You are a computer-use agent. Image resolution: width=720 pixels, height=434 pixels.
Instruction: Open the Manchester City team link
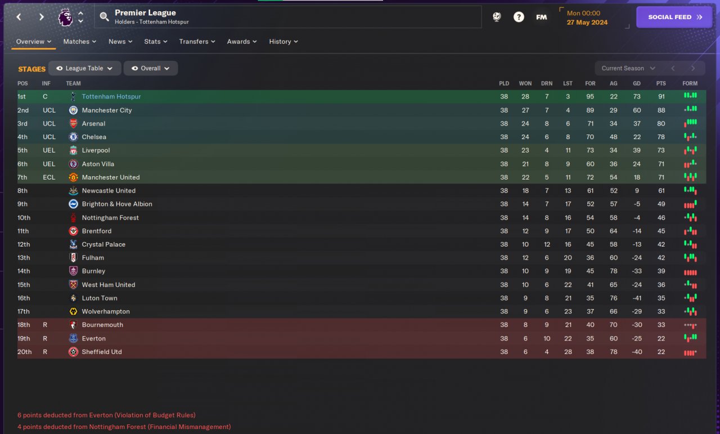tap(107, 110)
